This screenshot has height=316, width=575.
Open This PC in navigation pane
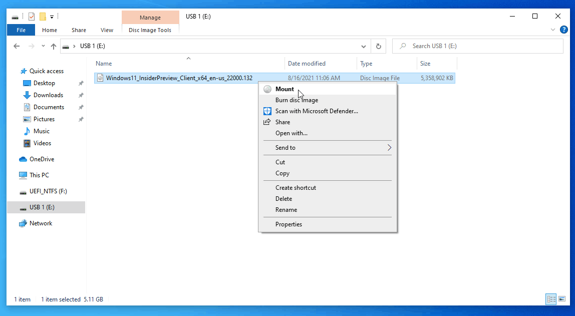coord(39,175)
